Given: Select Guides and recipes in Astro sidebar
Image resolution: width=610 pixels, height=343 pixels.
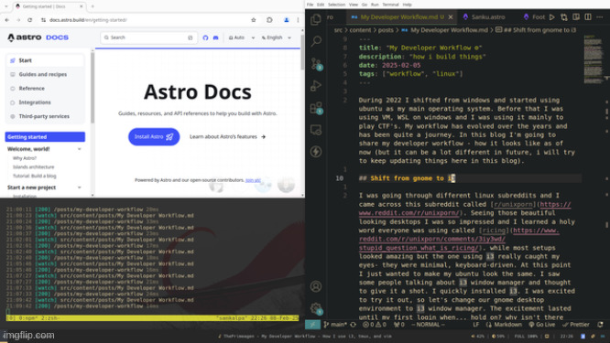Looking at the screenshot, I should [x=45, y=75].
